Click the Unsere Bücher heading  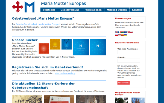point(25,40)
